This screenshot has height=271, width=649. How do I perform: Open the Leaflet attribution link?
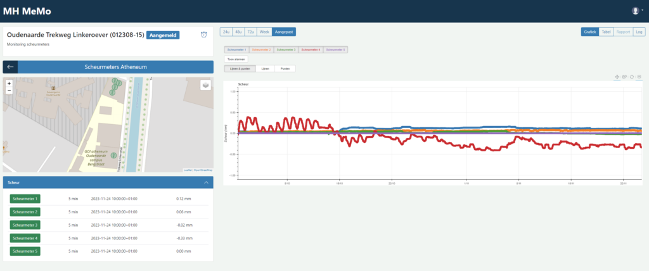[188, 170]
